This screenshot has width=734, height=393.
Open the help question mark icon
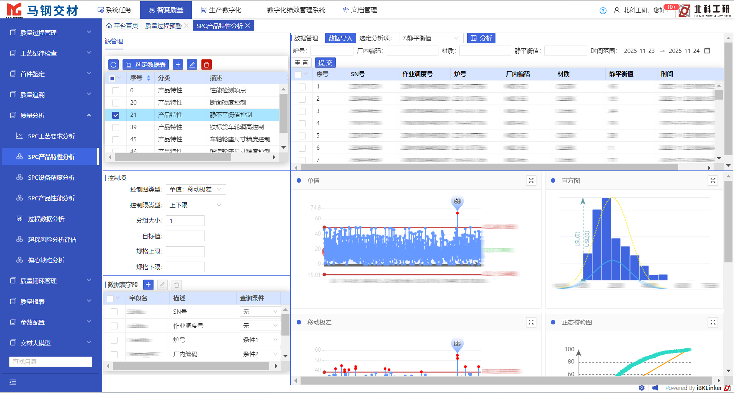[603, 11]
